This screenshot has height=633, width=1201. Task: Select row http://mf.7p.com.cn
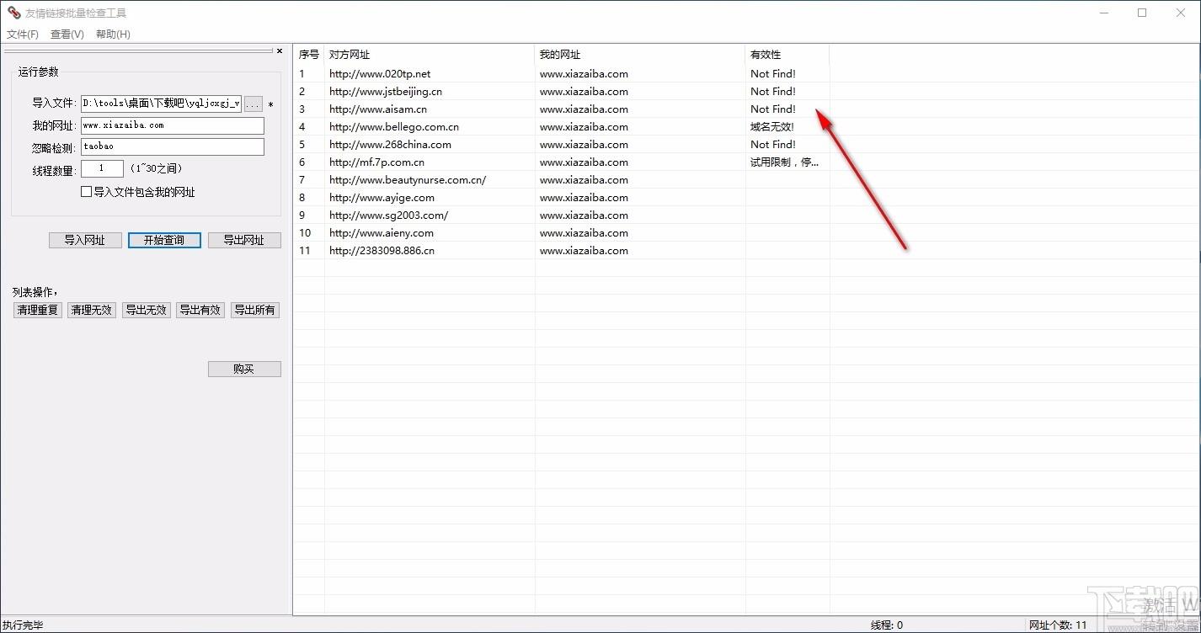[x=562, y=162]
